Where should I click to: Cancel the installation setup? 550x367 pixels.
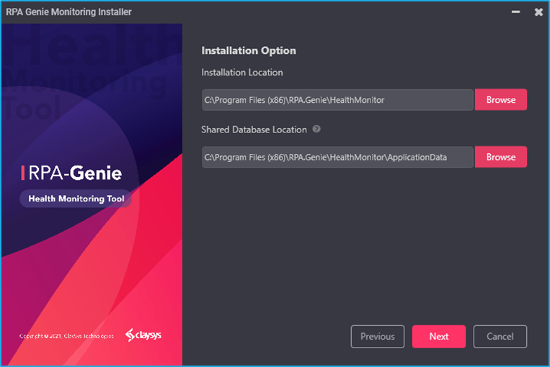point(500,336)
